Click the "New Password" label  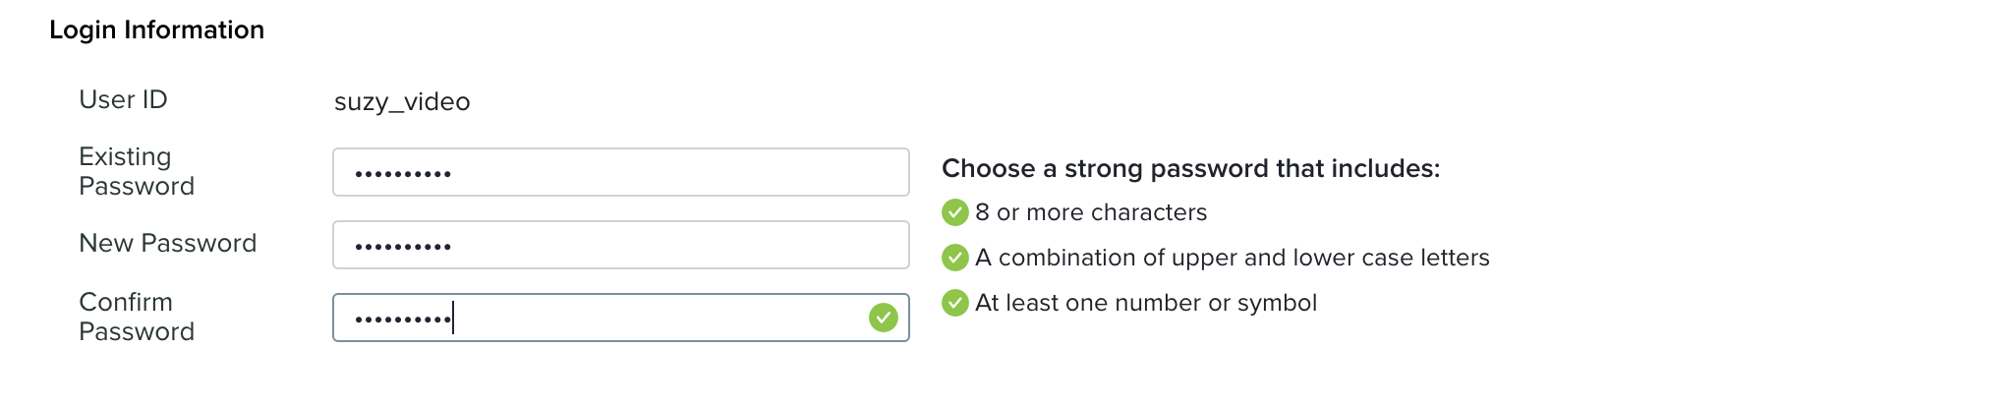(x=167, y=243)
